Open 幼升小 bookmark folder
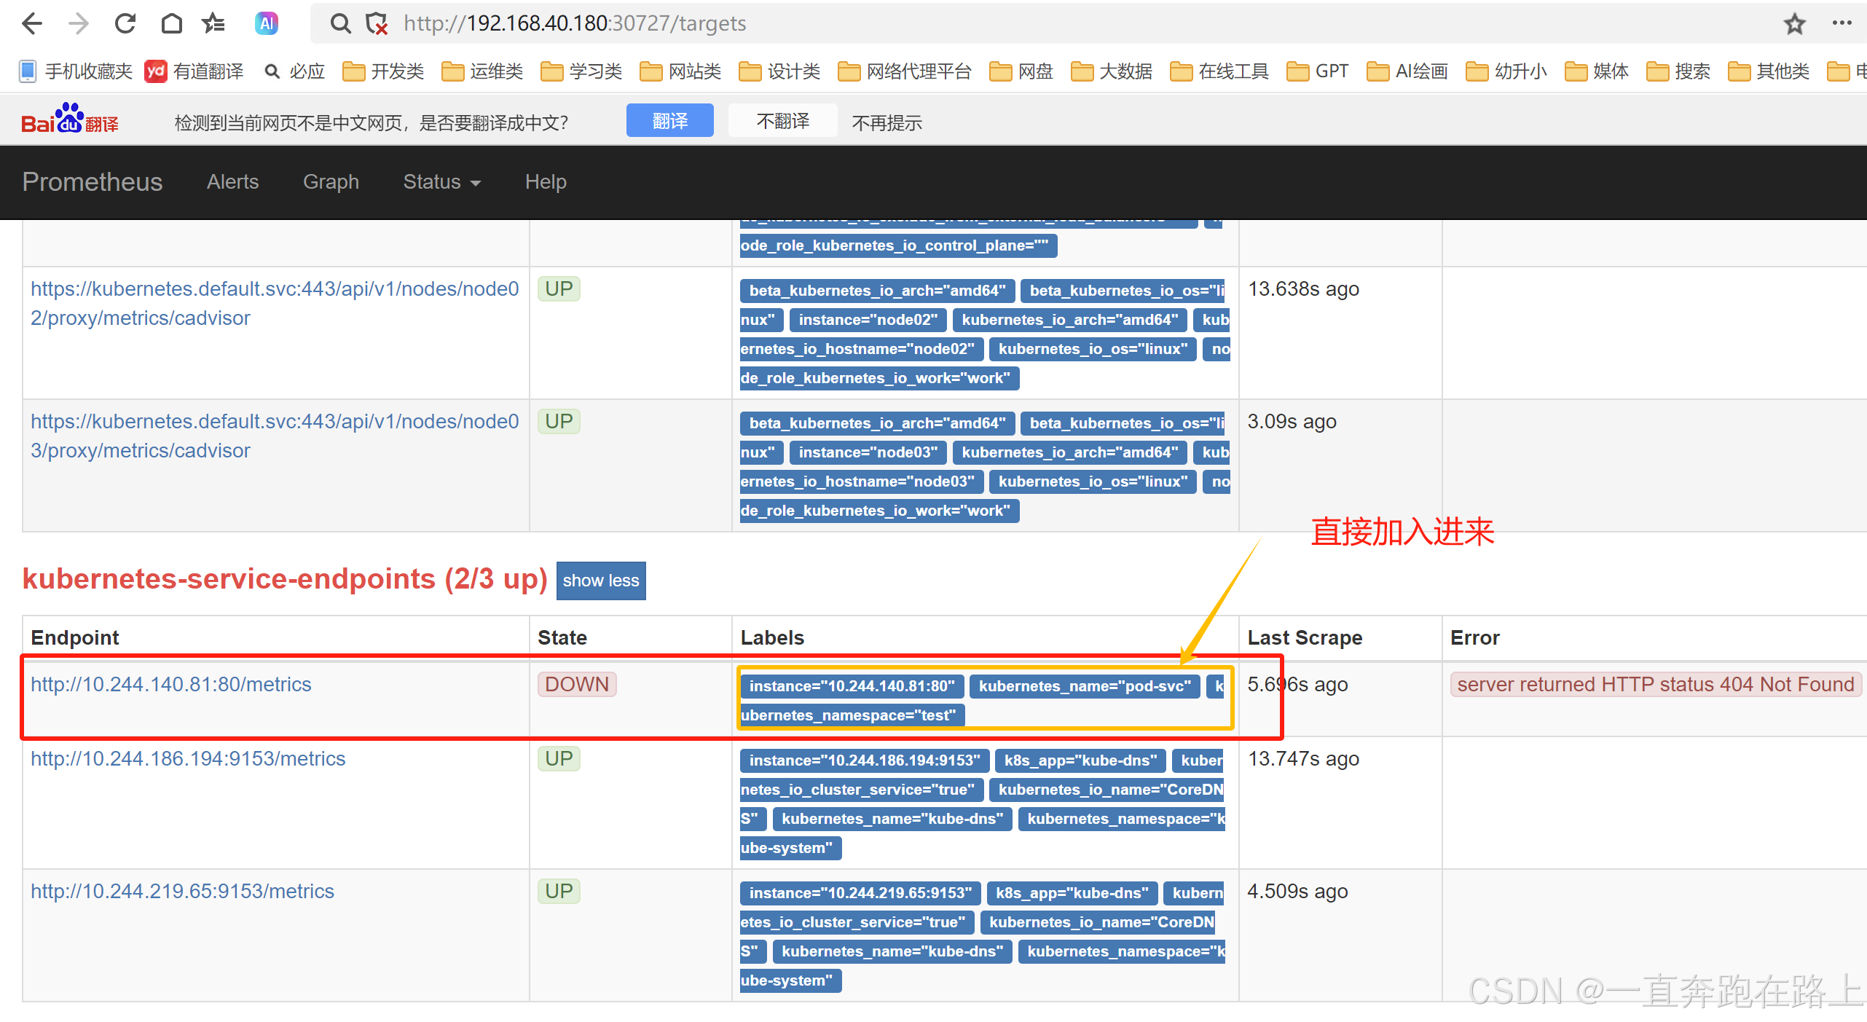Image resolution: width=1867 pixels, height=1022 pixels. 1506,71
